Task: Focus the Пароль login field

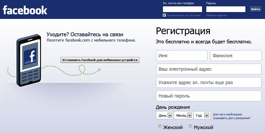Action: (226, 9)
